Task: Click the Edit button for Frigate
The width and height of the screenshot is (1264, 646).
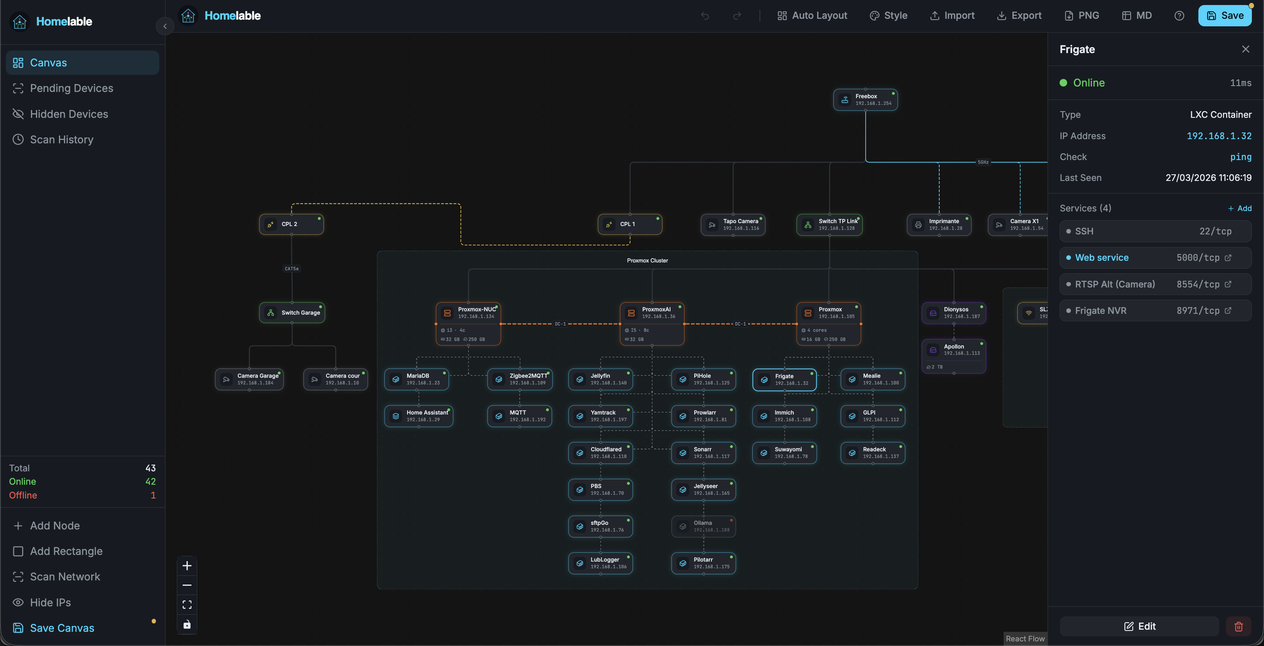Action: [1139, 626]
